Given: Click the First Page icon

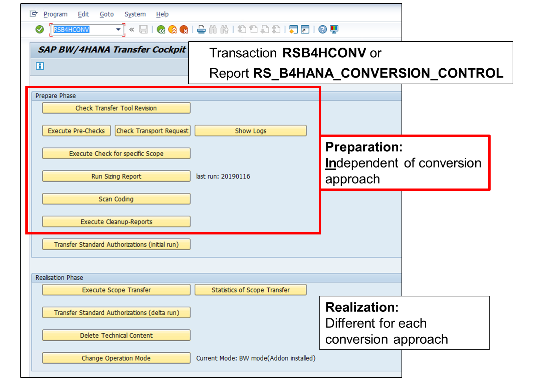Looking at the screenshot, I should pos(242,29).
